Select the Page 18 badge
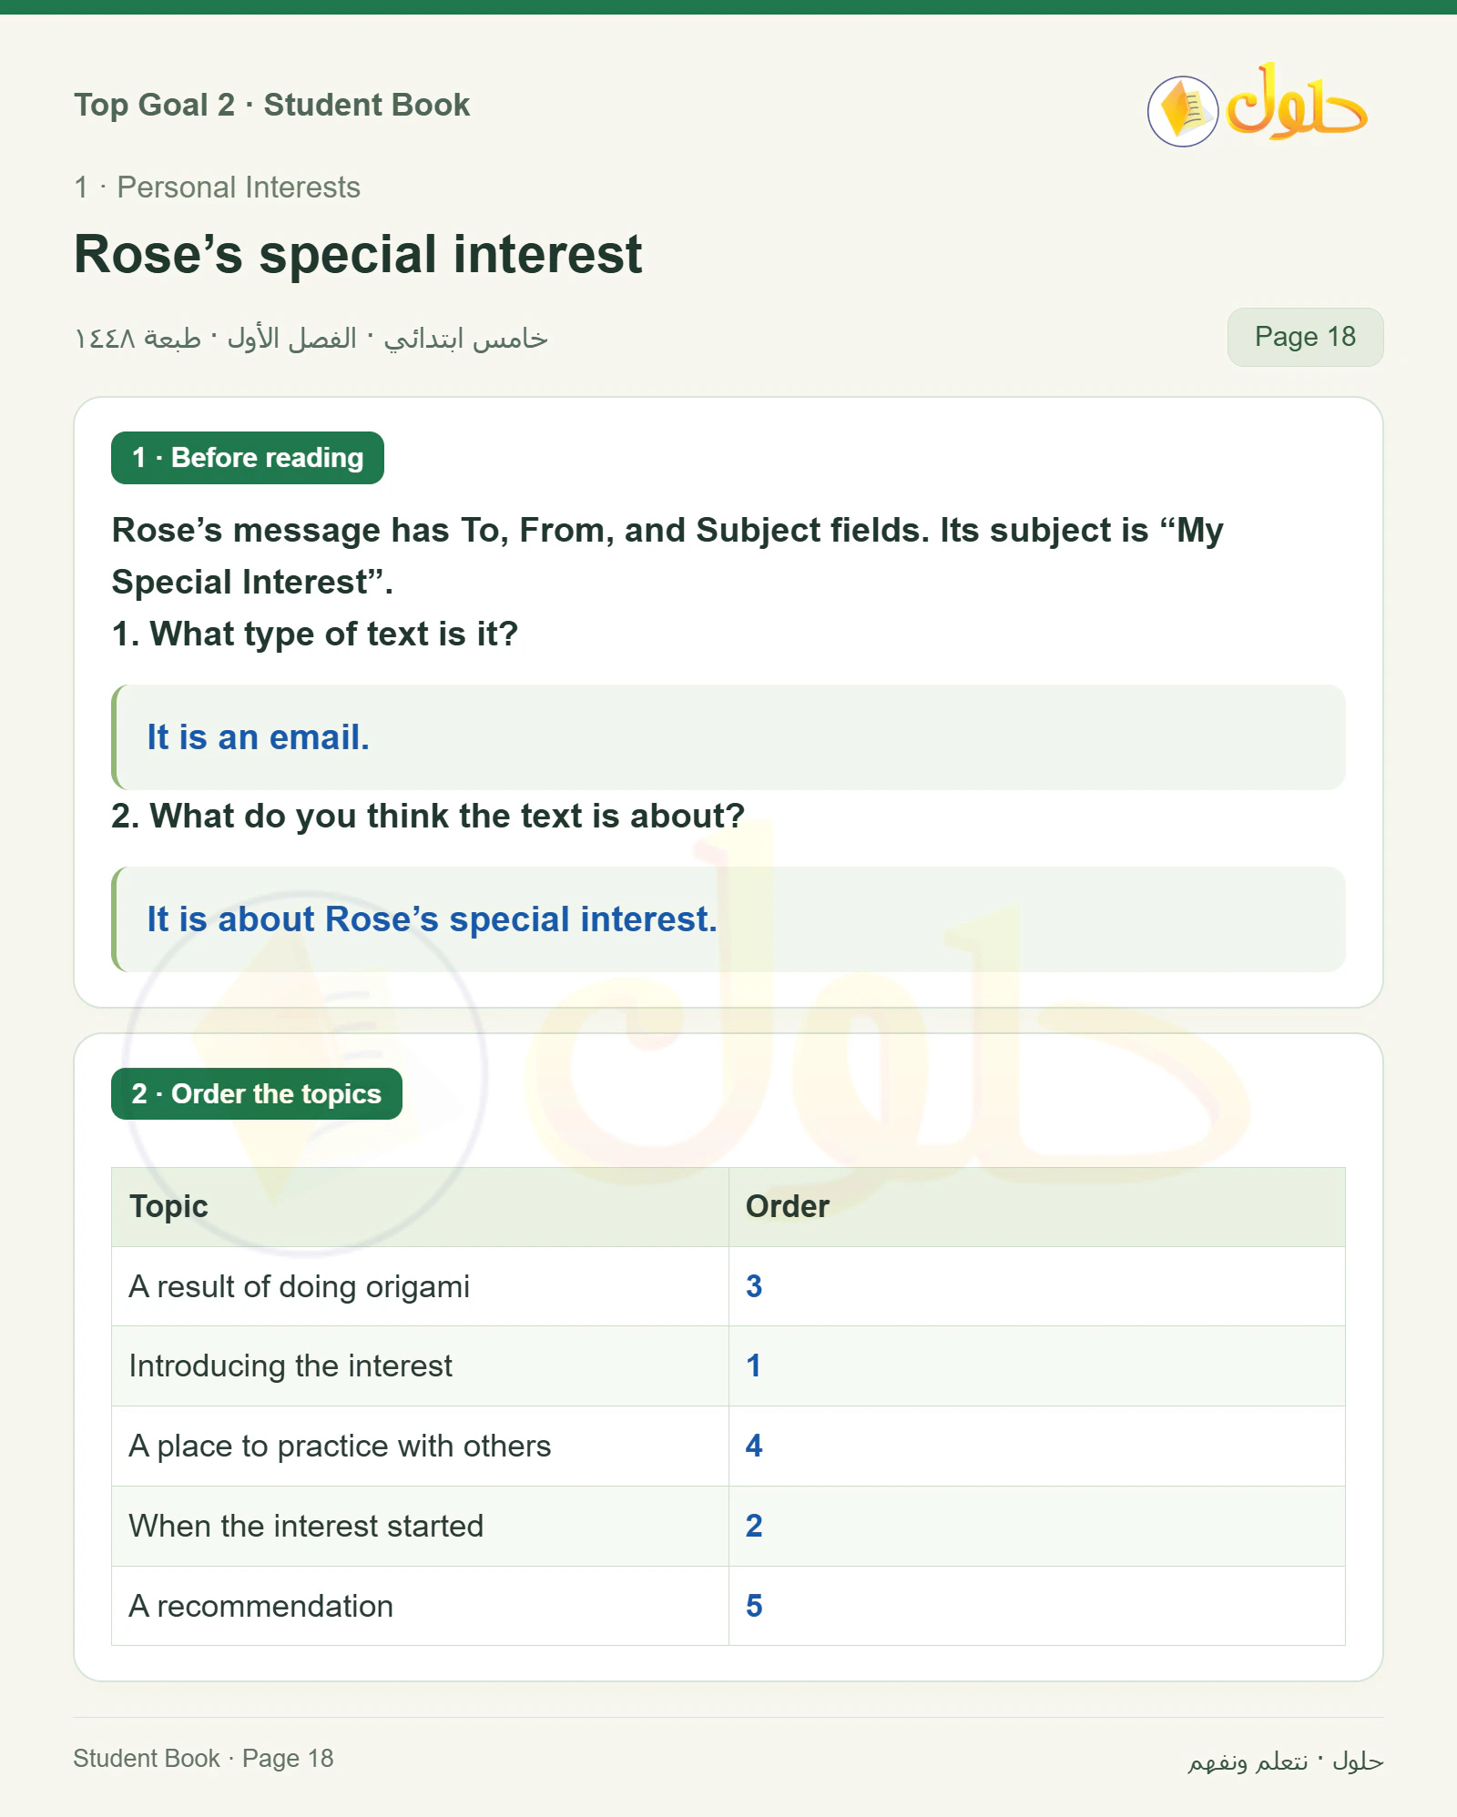The width and height of the screenshot is (1457, 1817). [1305, 337]
